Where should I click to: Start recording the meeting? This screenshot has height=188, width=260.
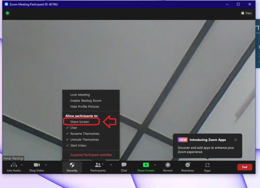pos(168,167)
